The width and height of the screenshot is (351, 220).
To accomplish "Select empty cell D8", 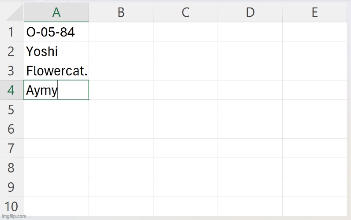I will 250,168.
